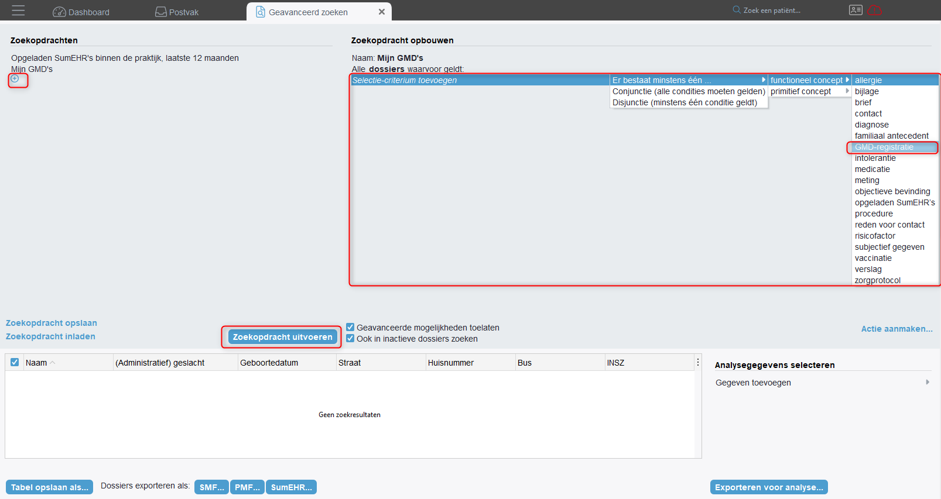The height and width of the screenshot is (499, 941).
Task: Export dossiers as SumEHR
Action: coord(291,487)
